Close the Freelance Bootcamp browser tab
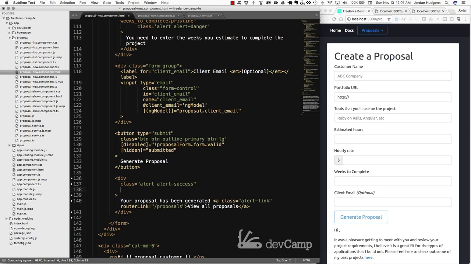This screenshot has height=264, width=471. tap(369, 11)
